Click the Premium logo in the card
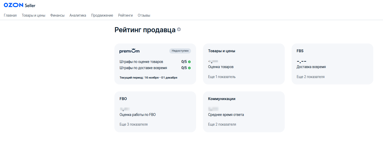The height and width of the screenshot is (163, 383). click(x=129, y=51)
